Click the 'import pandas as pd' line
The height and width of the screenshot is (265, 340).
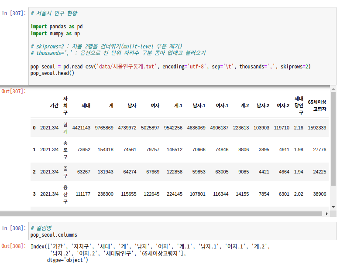click(57, 27)
